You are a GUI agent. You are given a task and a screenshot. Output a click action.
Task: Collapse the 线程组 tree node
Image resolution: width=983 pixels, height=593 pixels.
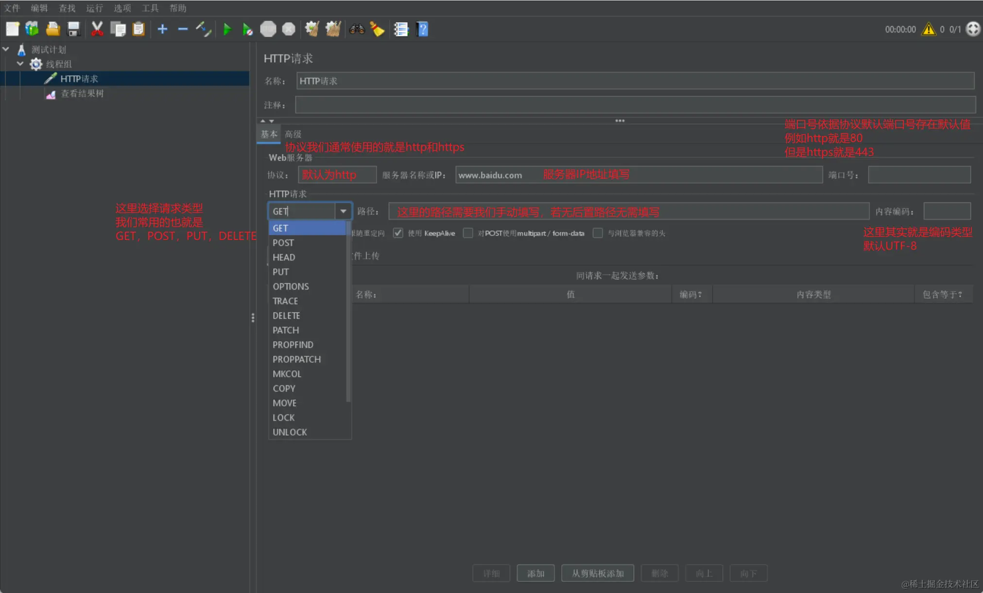(x=20, y=64)
